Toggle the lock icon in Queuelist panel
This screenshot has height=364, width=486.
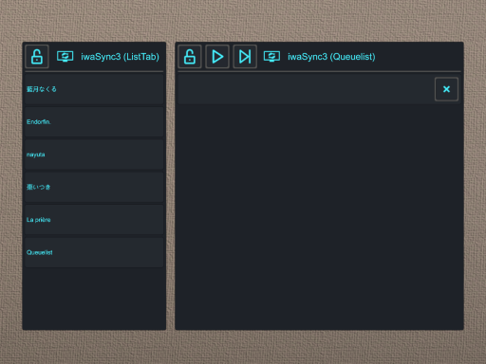[190, 57]
